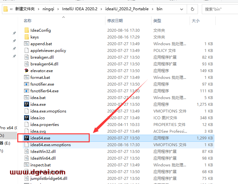Click the idea.exe IntelliJ icon
This screenshot has width=238, height=184.
click(x=27, y=104)
